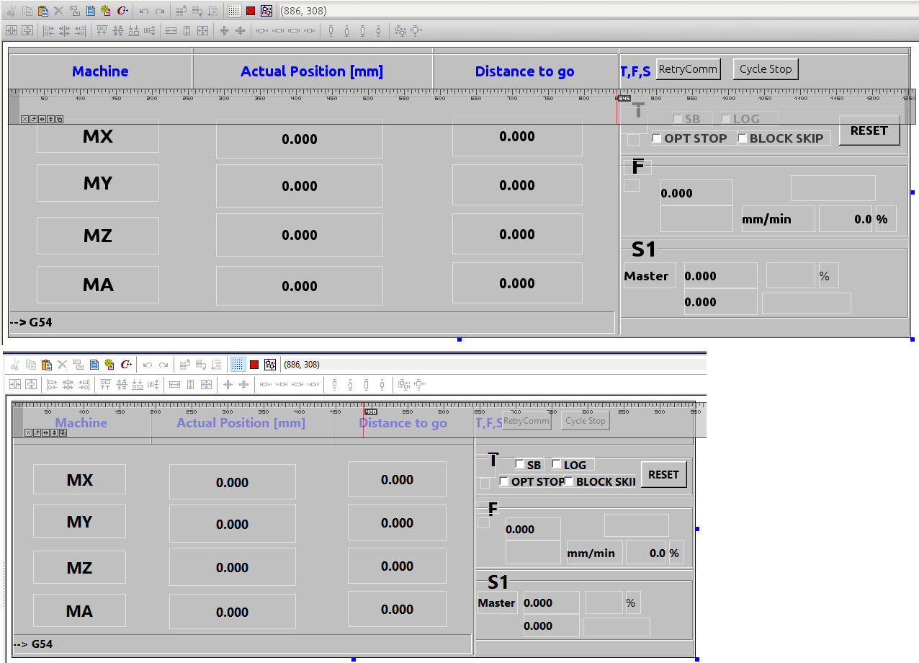Click the C++ code icon in upper toolbar

coord(122,11)
